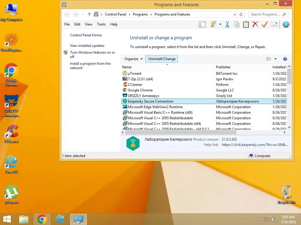Open My Computer desktop icon
The width and height of the screenshot is (301, 225).
point(11,12)
